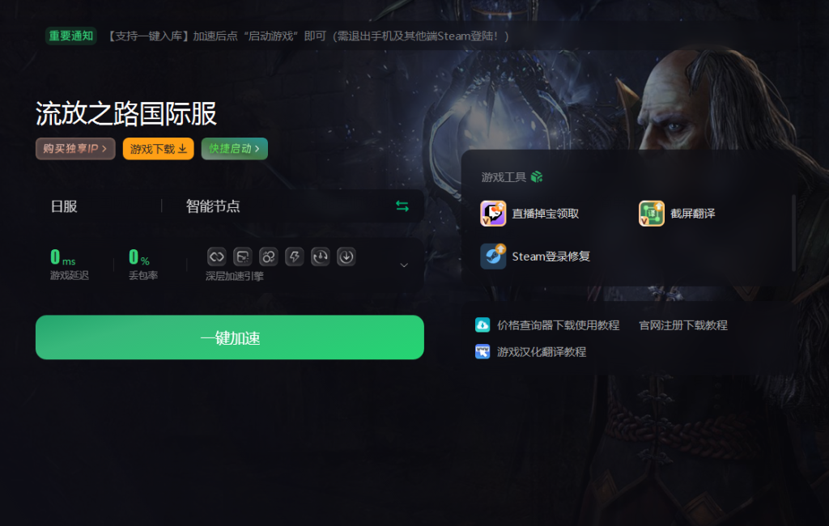
Task: Click the chain-link acceleration engine icon
Action: pyautogui.click(x=217, y=257)
